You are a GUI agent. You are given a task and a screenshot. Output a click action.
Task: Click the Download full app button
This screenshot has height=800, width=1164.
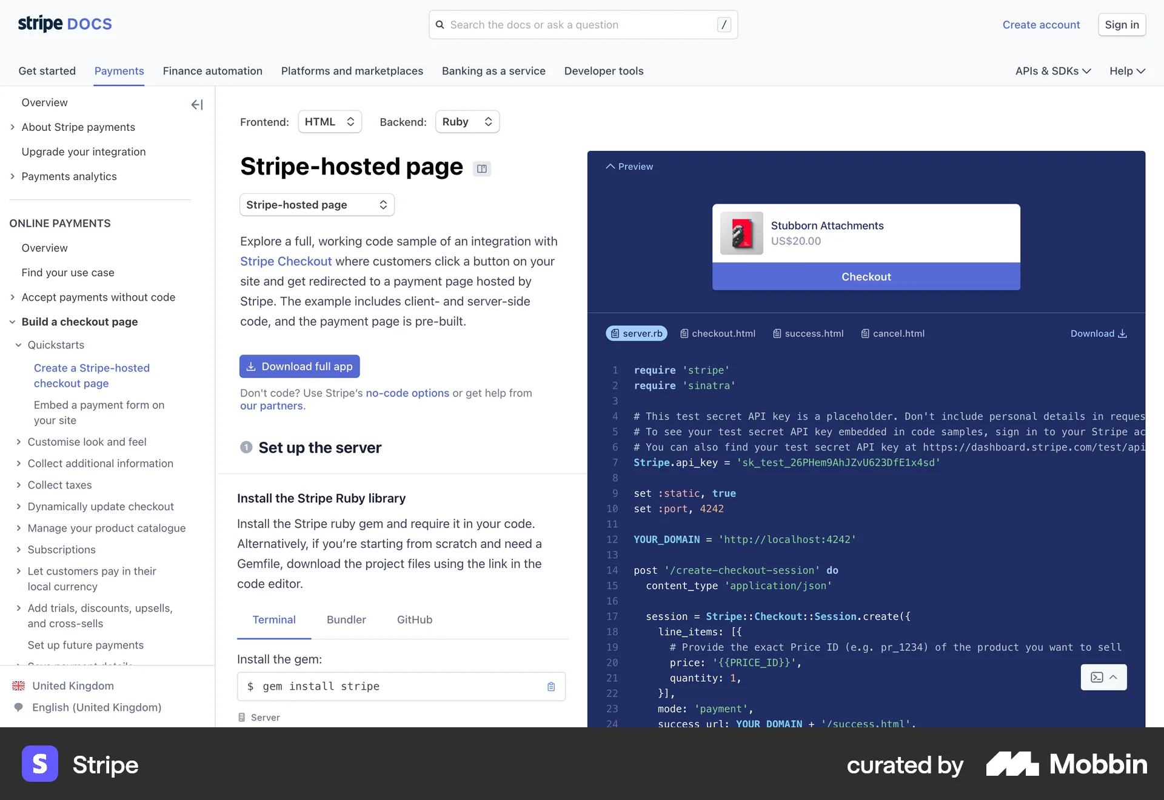[299, 366]
